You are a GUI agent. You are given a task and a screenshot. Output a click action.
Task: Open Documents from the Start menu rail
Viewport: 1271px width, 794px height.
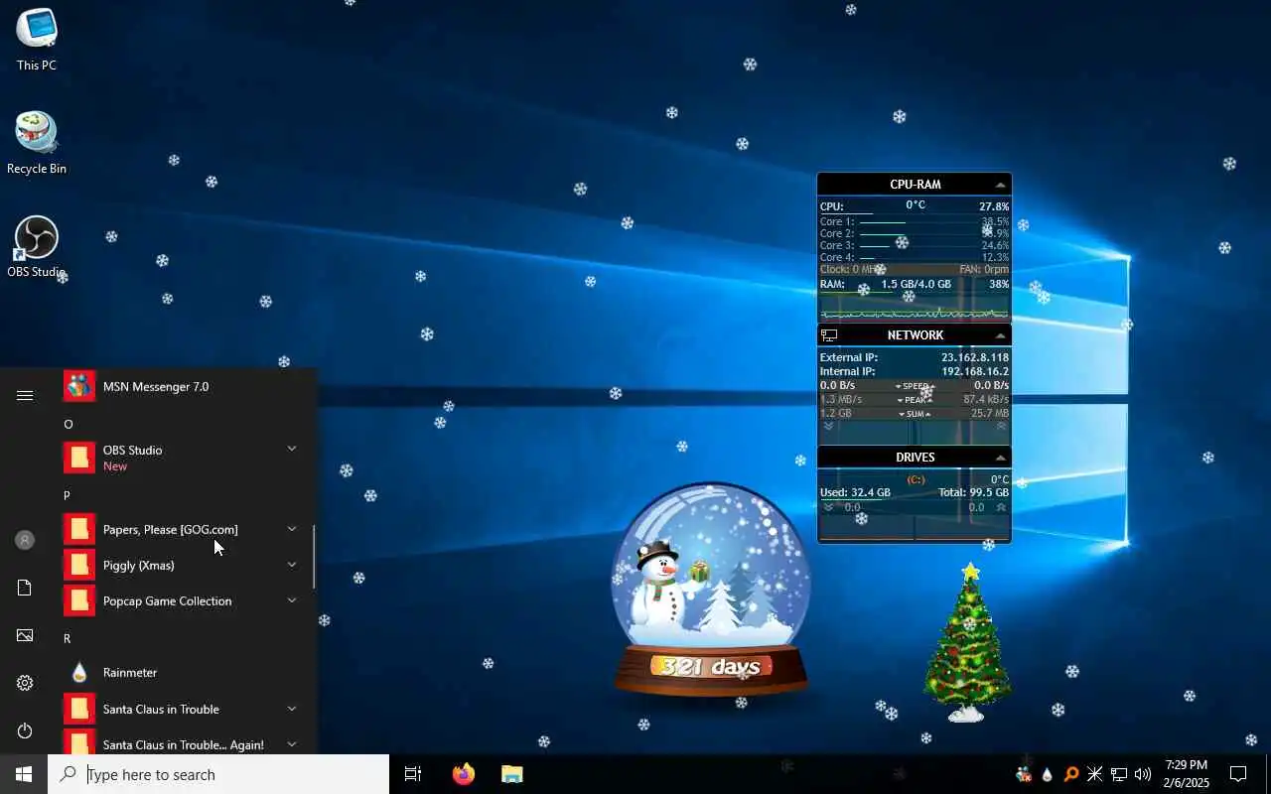(x=25, y=588)
